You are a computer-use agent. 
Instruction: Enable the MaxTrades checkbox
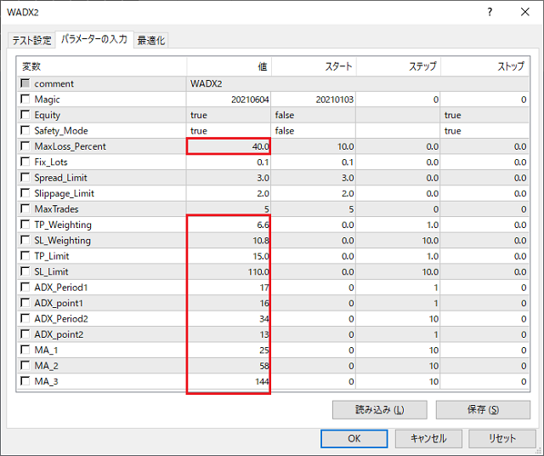pos(25,208)
